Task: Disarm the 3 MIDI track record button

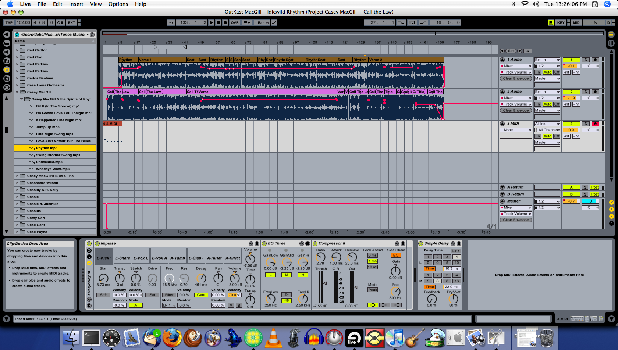Action: 595,124
